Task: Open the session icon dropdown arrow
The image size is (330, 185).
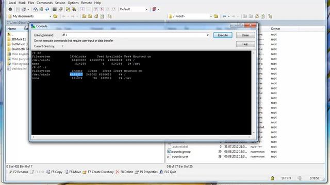Action: click(158, 9)
